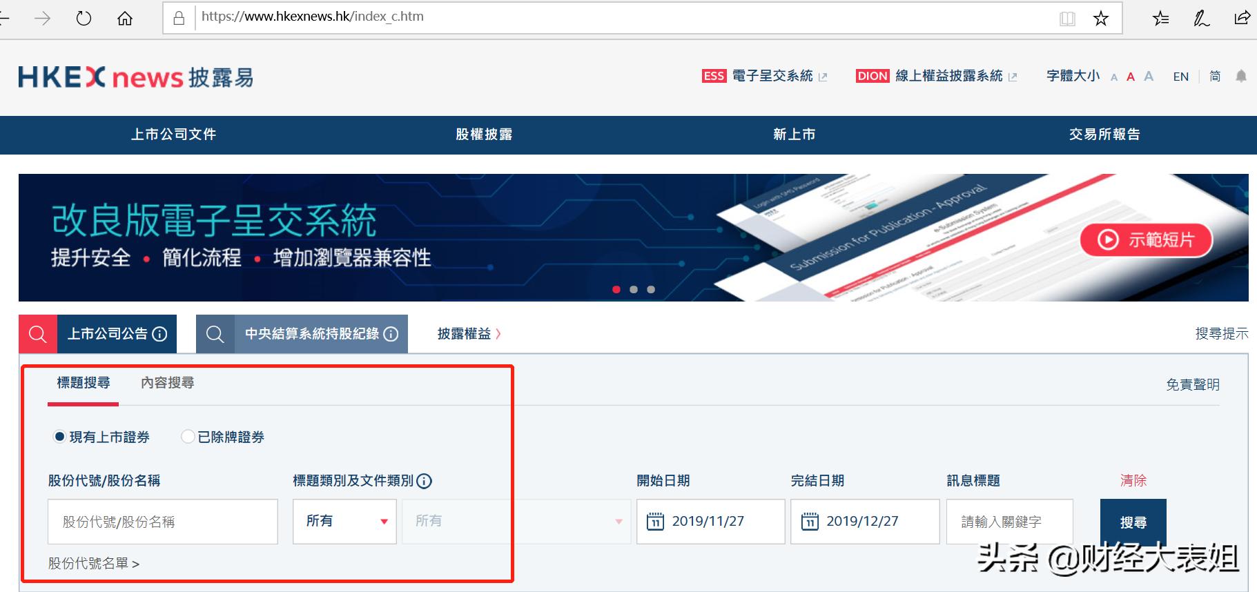
Task: Click play icon on 示範短片 button
Action: (x=1108, y=239)
